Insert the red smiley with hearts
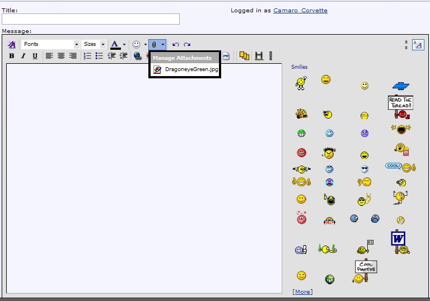The image size is (430, 301). (301, 218)
